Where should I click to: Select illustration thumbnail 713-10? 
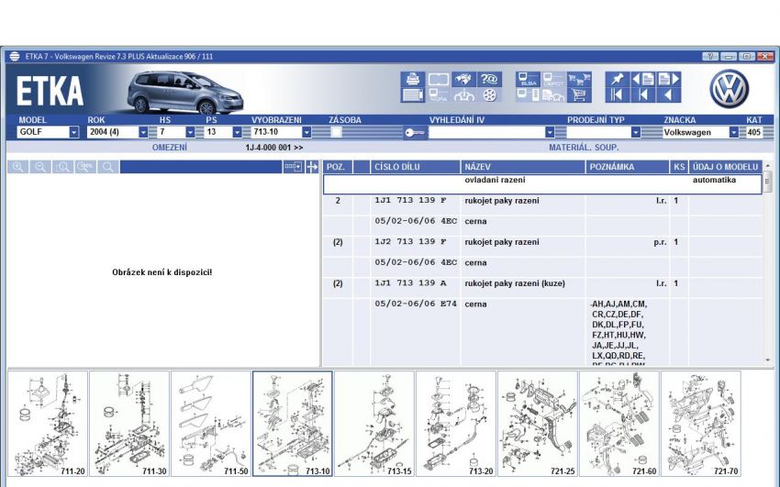tap(293, 424)
